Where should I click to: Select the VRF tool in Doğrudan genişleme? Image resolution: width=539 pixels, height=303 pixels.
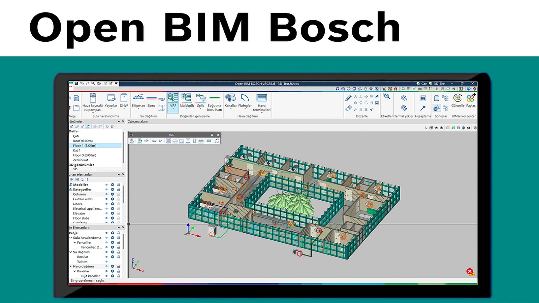[x=173, y=98]
